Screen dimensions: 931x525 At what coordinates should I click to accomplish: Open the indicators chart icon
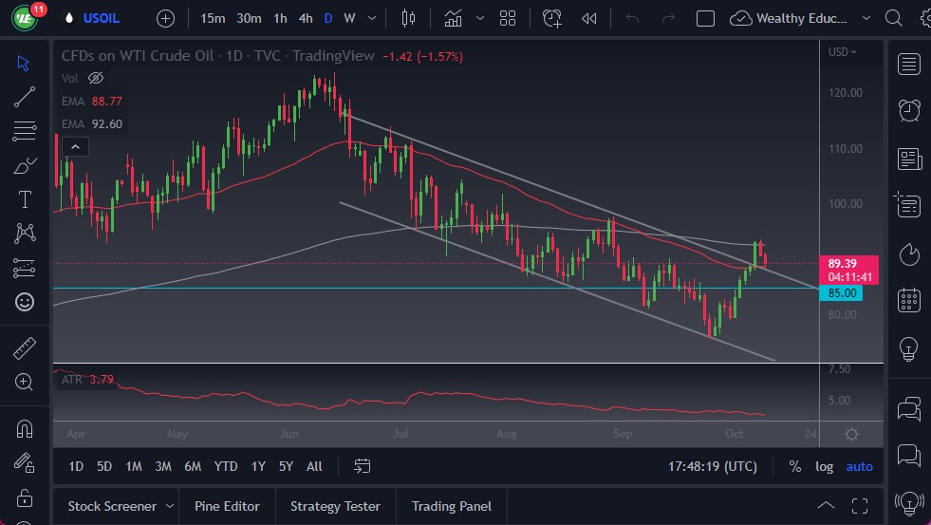[x=454, y=18]
